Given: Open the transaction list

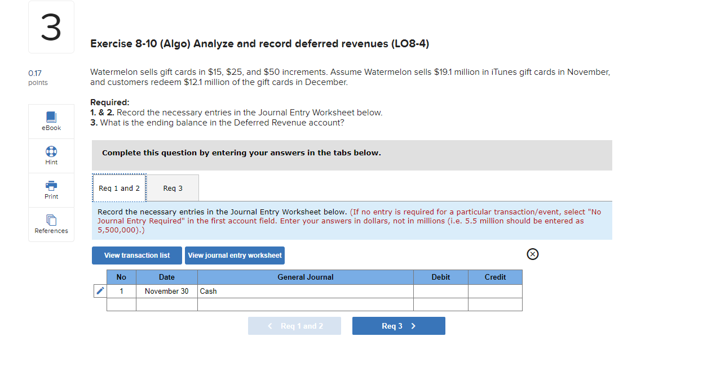Looking at the screenshot, I should [136, 255].
